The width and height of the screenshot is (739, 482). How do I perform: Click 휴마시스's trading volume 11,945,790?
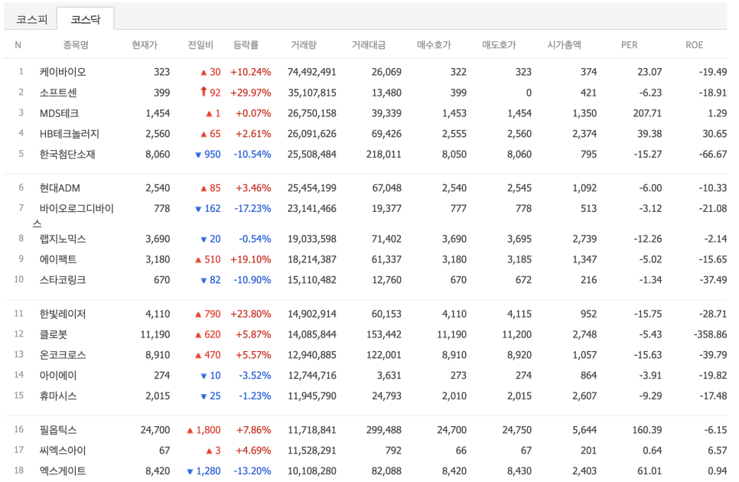(x=312, y=396)
